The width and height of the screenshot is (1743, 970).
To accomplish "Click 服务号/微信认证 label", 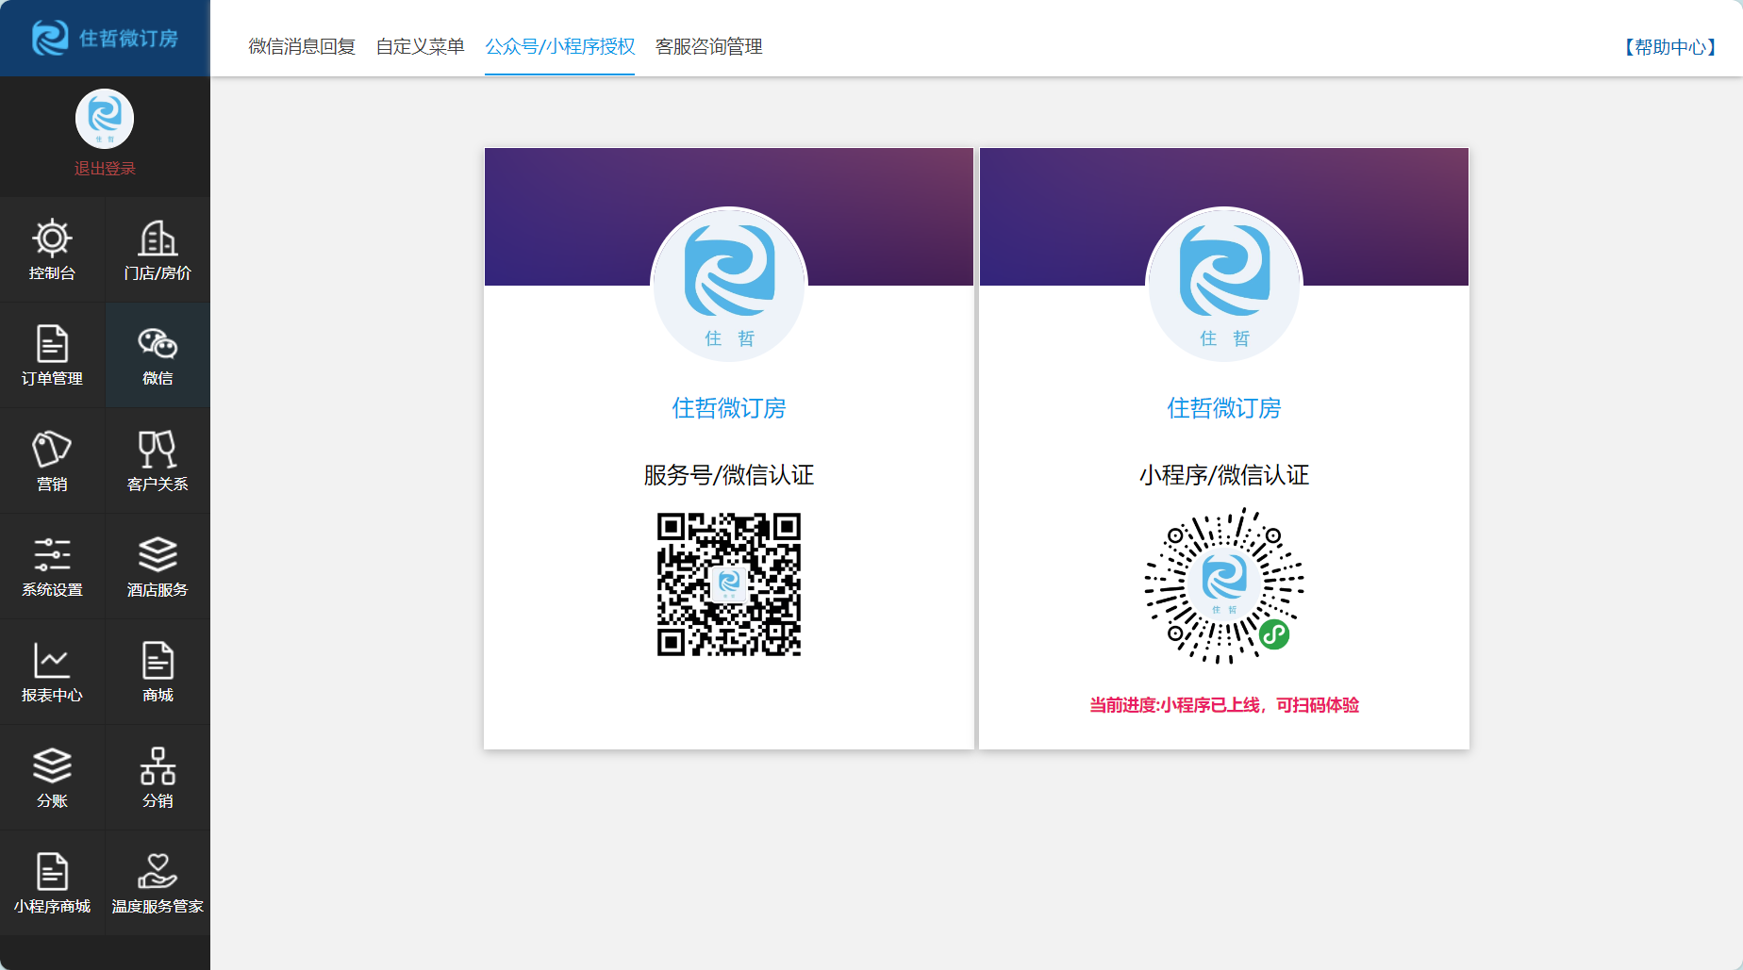I will point(729,475).
